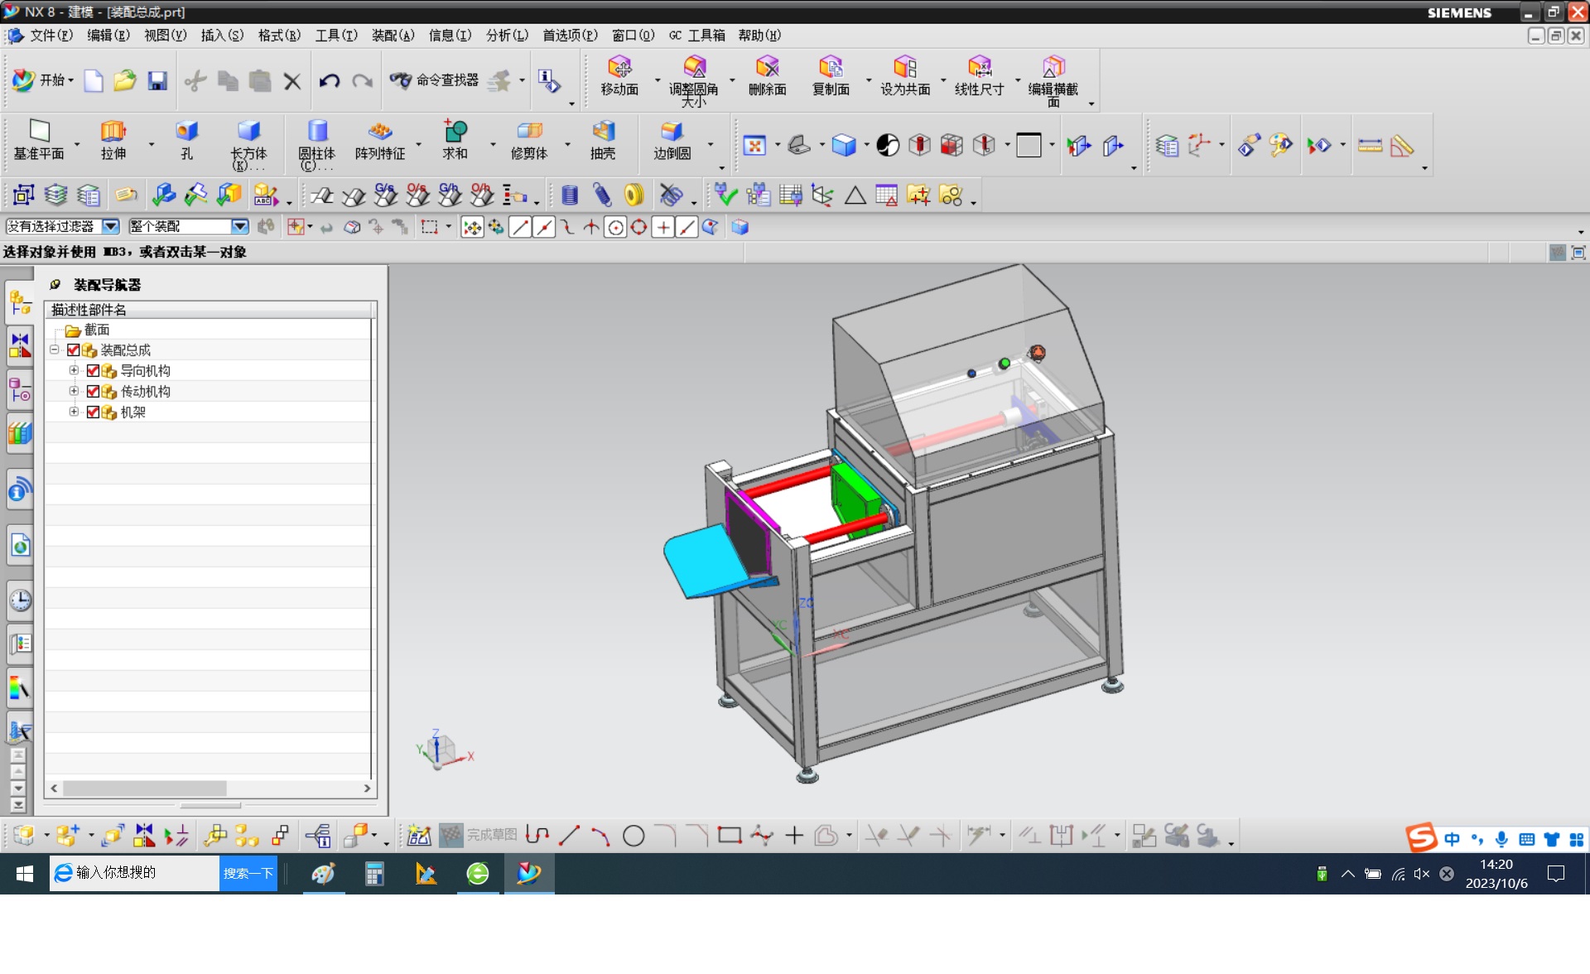Click the 拉伸 (Extrude) tool icon
Image resolution: width=1590 pixels, height=974 pixels.
pyautogui.click(x=113, y=133)
